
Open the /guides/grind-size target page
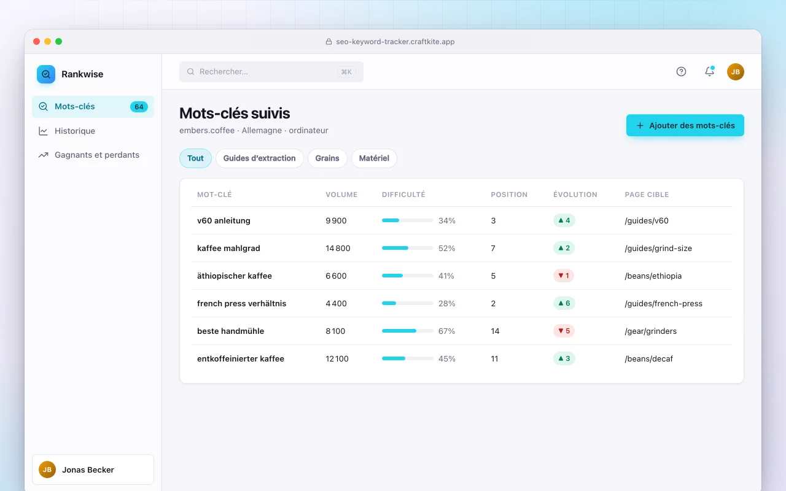pos(658,248)
